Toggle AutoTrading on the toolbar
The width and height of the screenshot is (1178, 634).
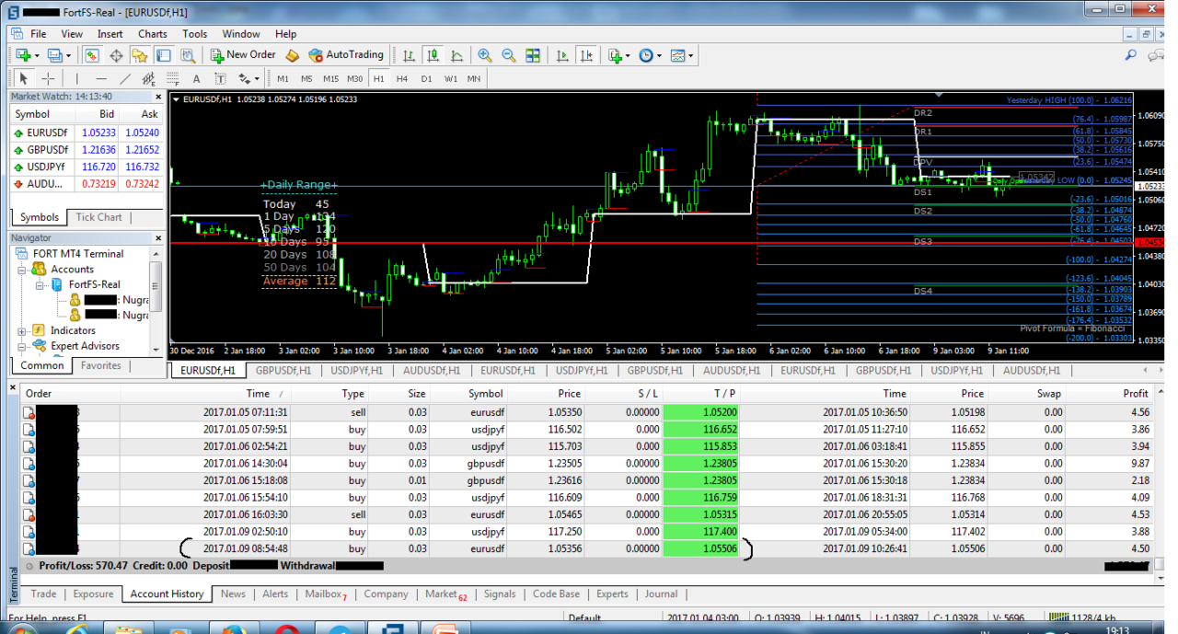coord(346,55)
